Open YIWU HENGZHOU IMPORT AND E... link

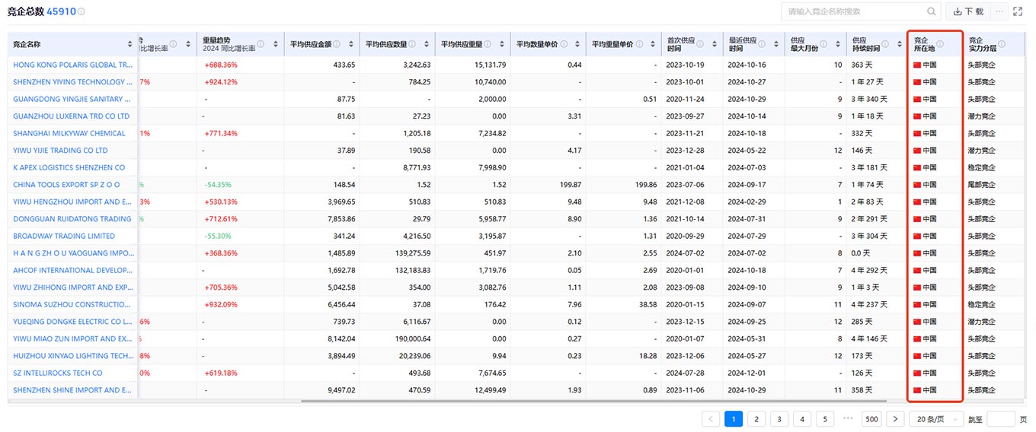pyautogui.click(x=72, y=202)
